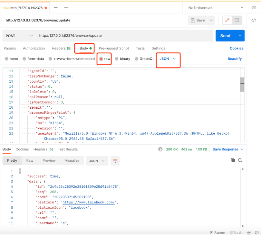Select the form-data body type radio
This screenshot has width=261, height=235.
click(x=24, y=59)
